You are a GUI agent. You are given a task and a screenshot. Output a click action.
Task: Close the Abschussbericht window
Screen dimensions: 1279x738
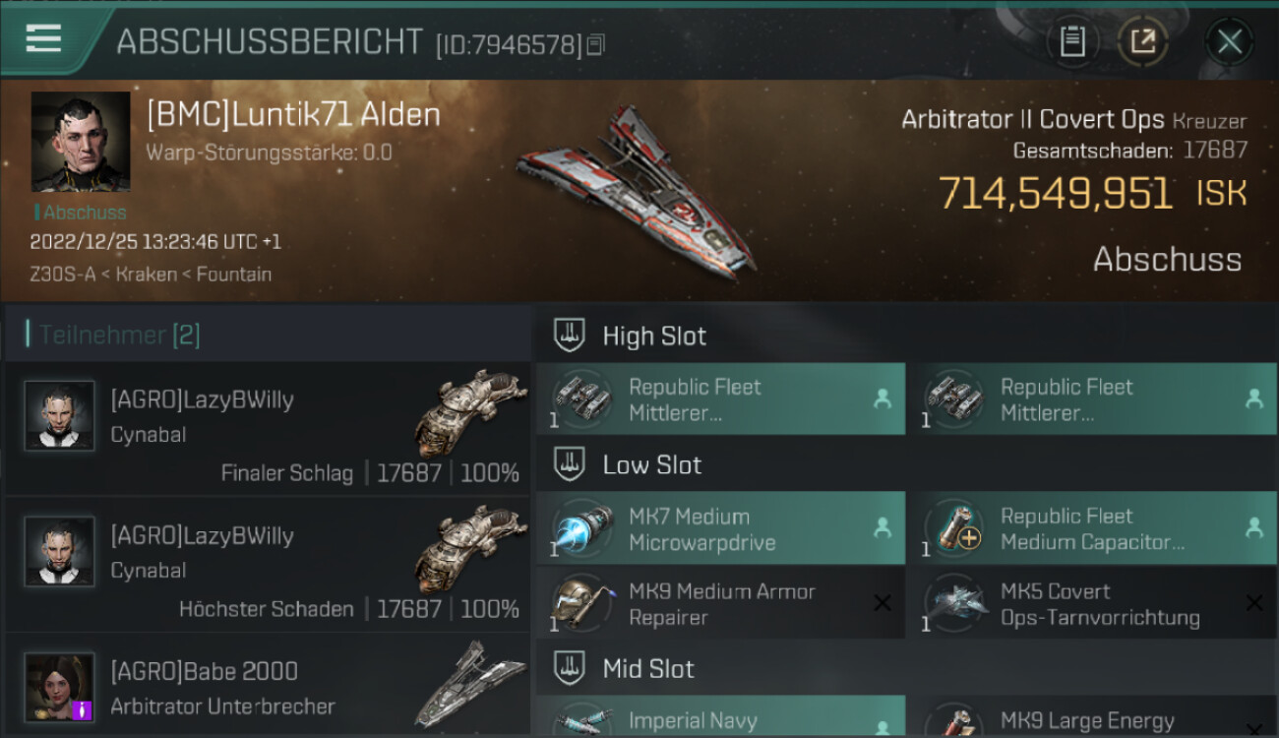point(1230,42)
